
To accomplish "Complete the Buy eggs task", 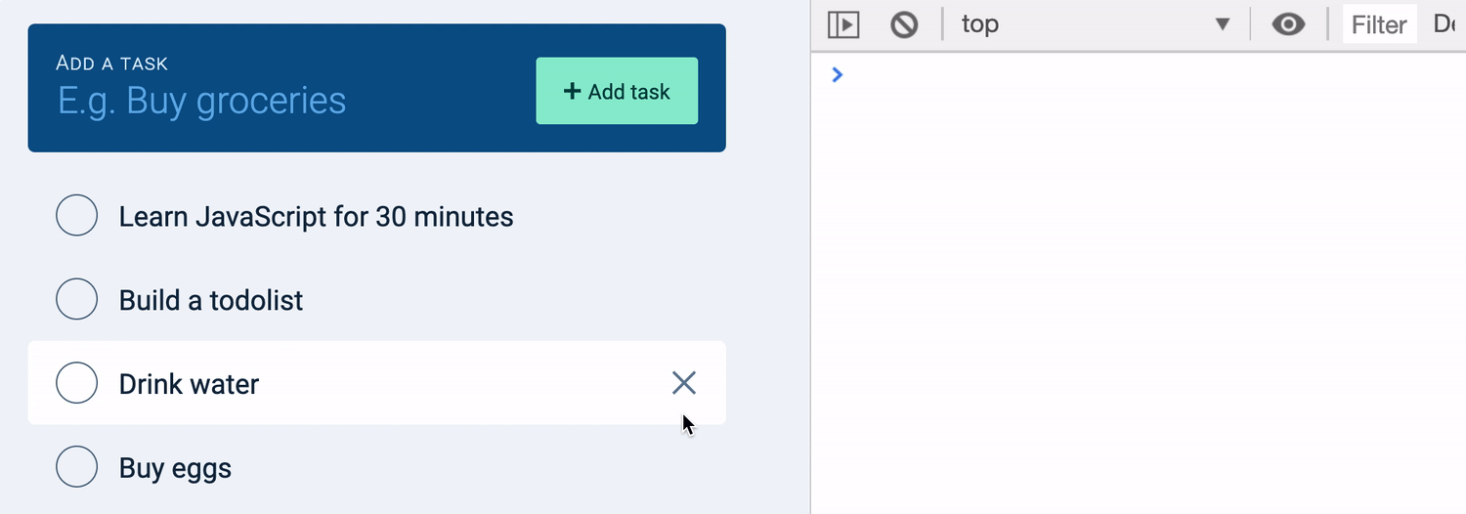I will pos(77,467).
